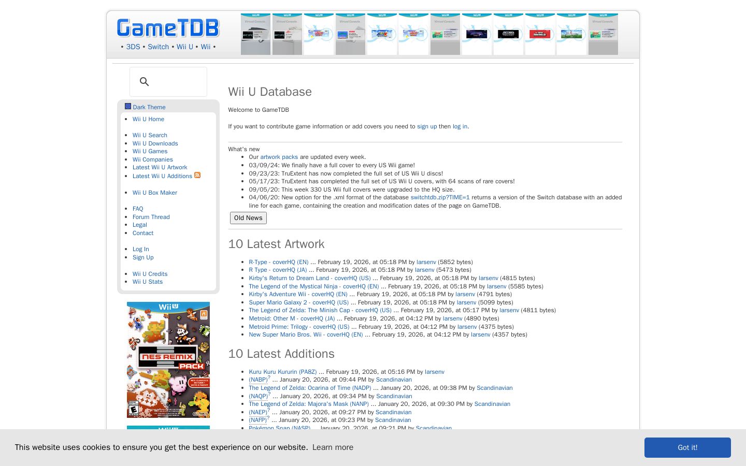The width and height of the screenshot is (746, 466).
Task: Dismiss cookie notice with 'Got it!'
Action: tap(687, 447)
